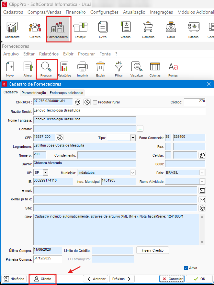Select the Cadastro tab
This screenshot has width=214, height=285.
(11, 92)
